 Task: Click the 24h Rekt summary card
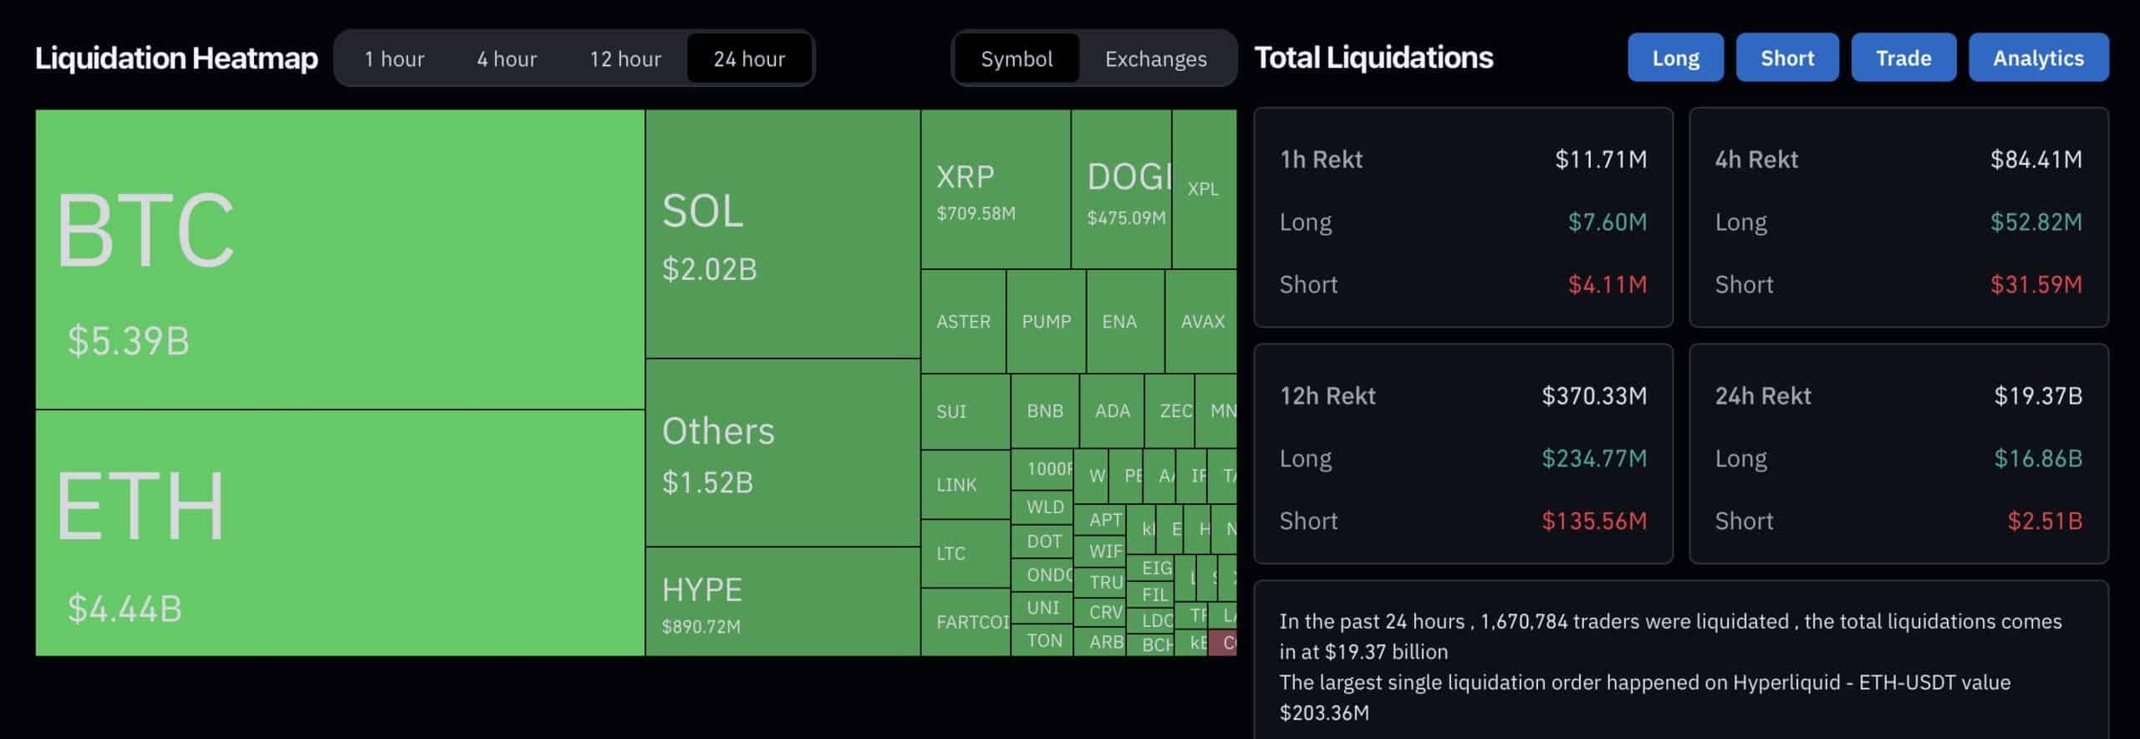[x=1898, y=454]
